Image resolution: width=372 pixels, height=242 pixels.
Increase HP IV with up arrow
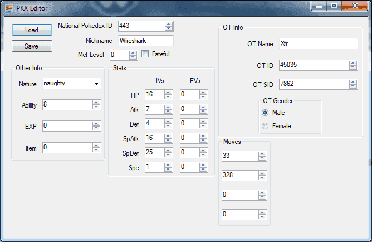[168, 93]
